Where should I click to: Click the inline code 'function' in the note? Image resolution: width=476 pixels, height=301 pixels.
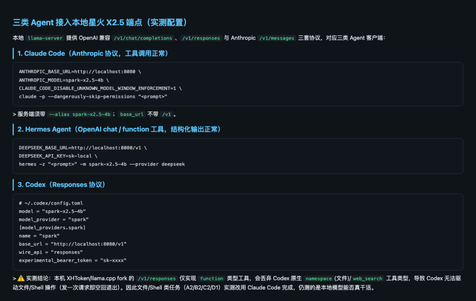click(x=212, y=279)
